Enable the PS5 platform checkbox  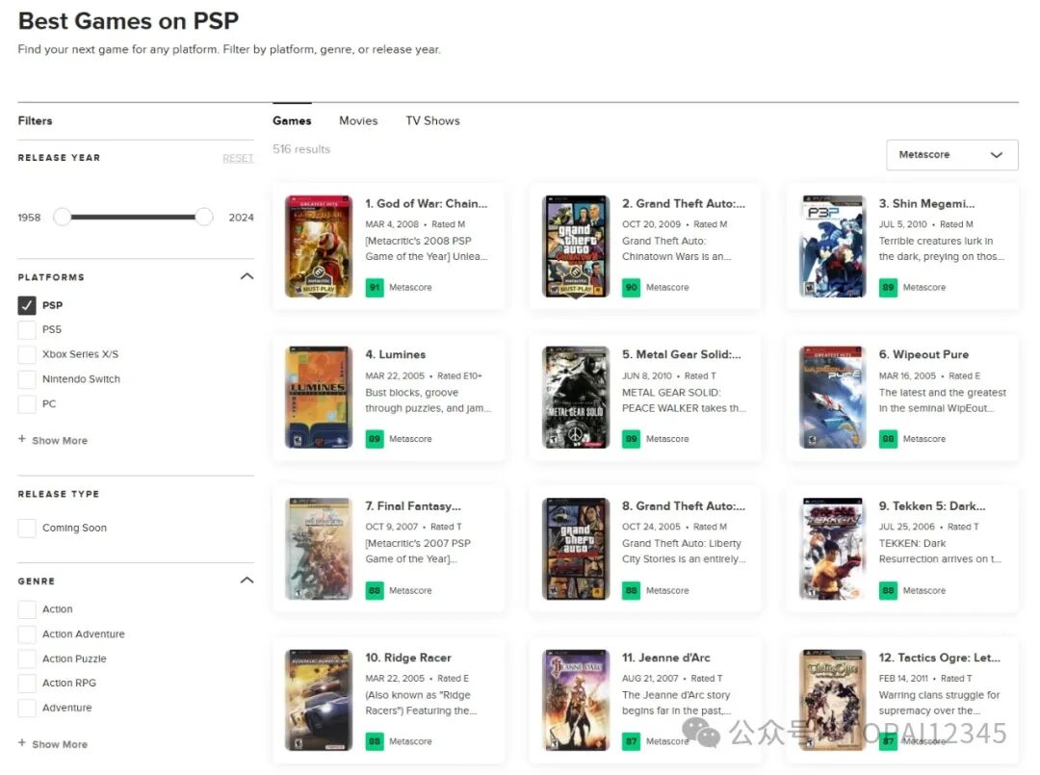pyautogui.click(x=27, y=329)
